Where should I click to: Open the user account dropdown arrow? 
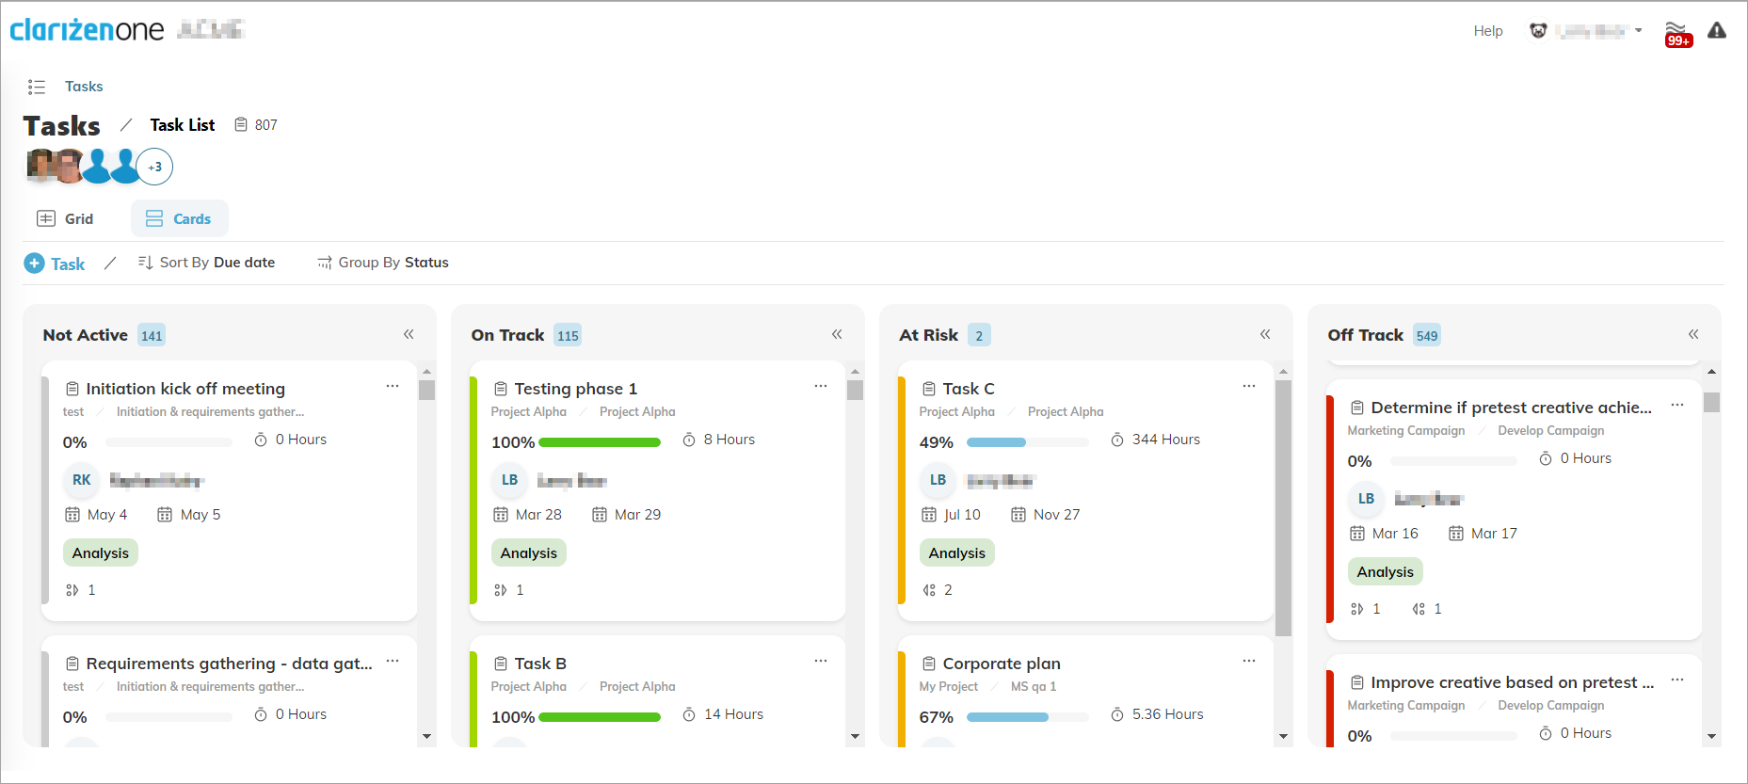(x=1639, y=31)
